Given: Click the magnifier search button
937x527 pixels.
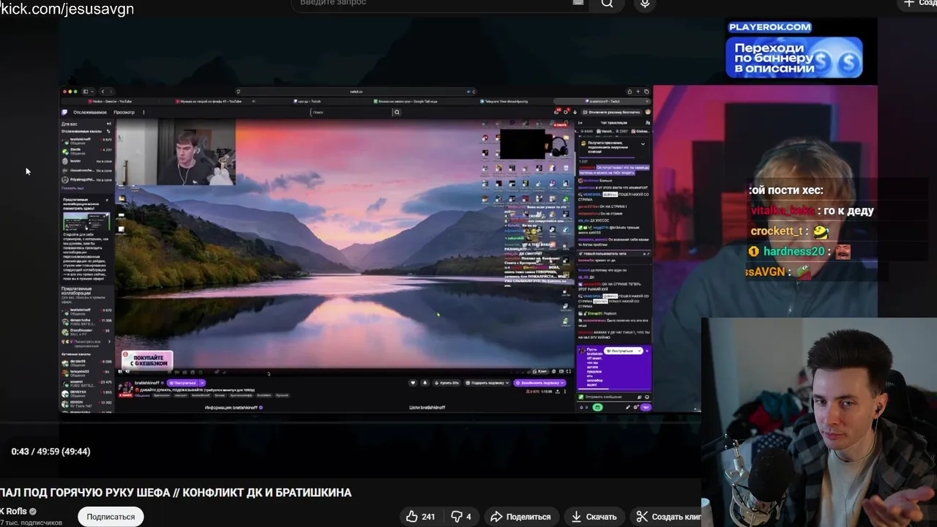Looking at the screenshot, I should 608,4.
